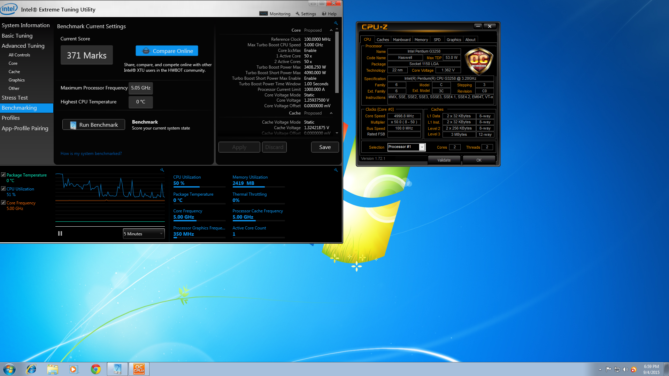
Task: Click the settings list scrollbar down arrow
Action: pos(337,133)
